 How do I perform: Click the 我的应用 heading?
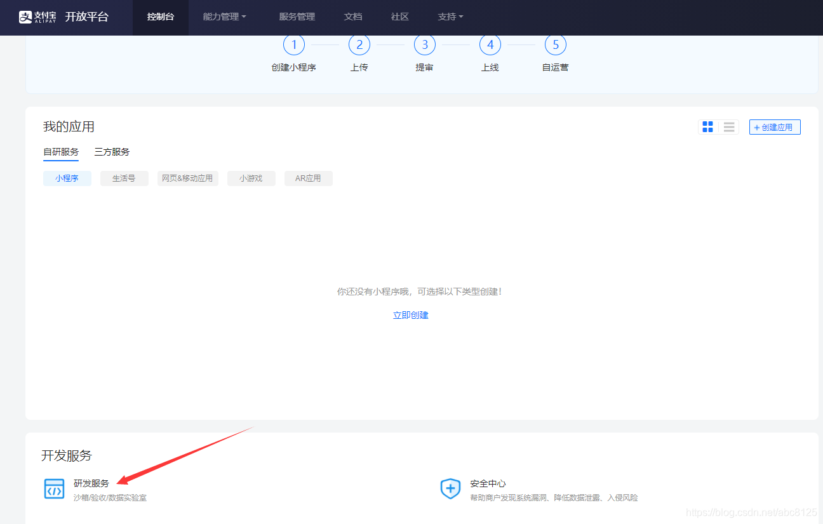click(69, 126)
